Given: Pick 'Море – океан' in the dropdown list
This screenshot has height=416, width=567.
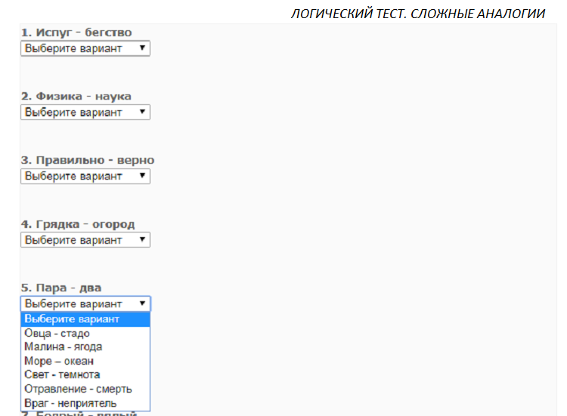Looking at the screenshot, I should coord(59,361).
